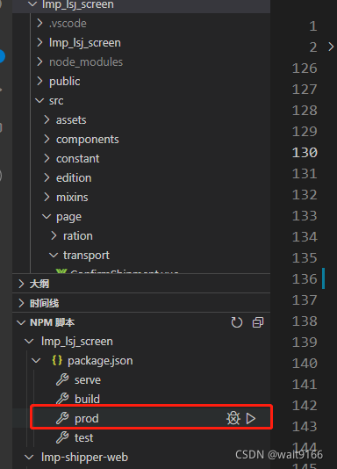Expand the ration folder
337x469 pixels.
click(54, 235)
